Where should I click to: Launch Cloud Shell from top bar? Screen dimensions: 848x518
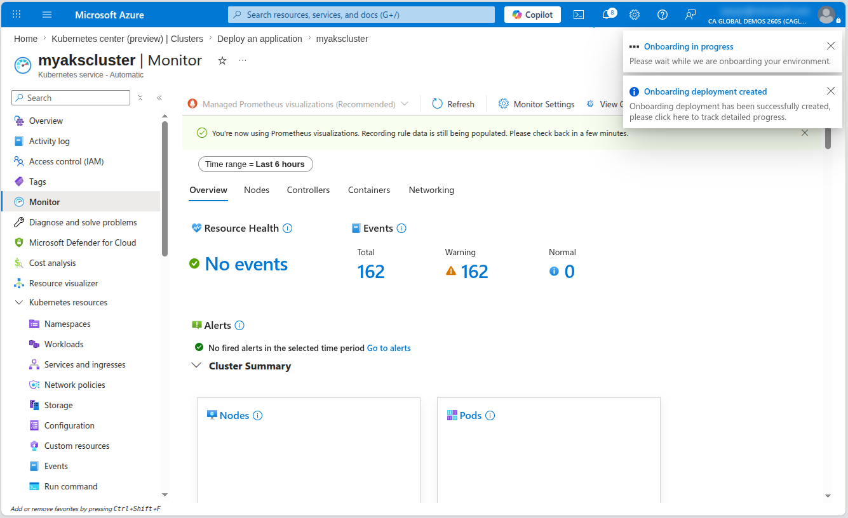[579, 15]
